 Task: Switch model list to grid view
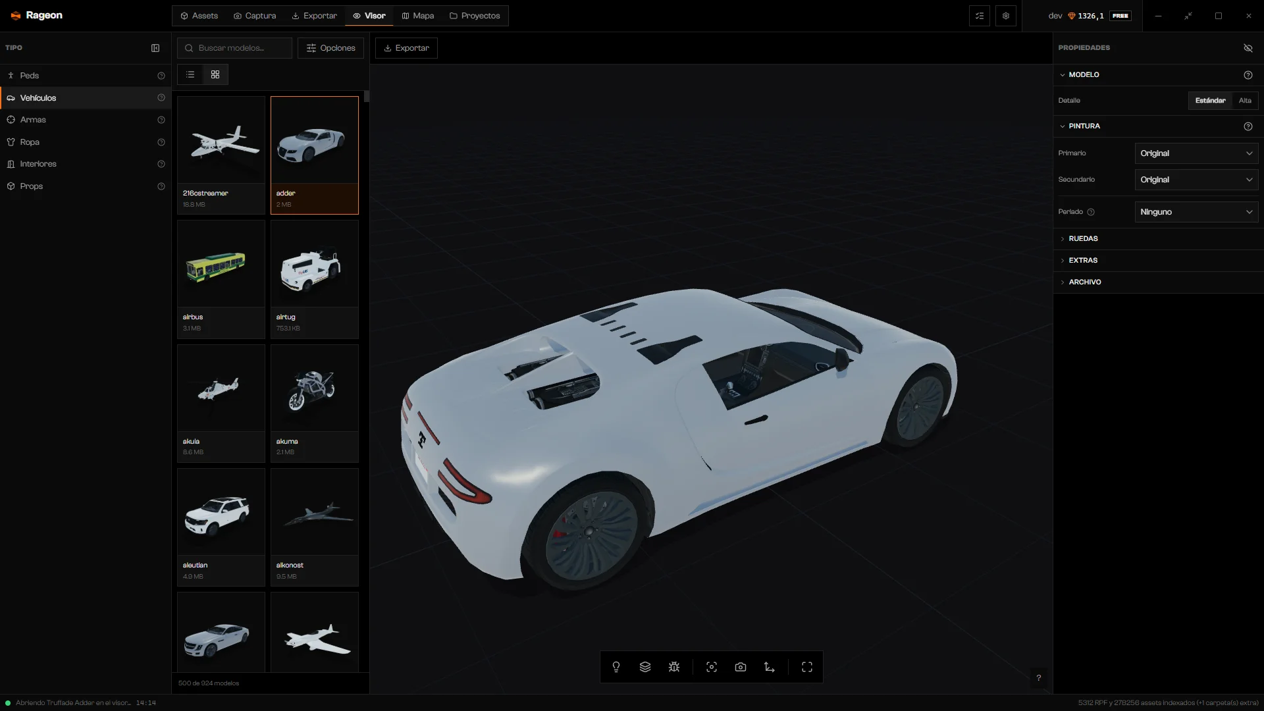215,74
